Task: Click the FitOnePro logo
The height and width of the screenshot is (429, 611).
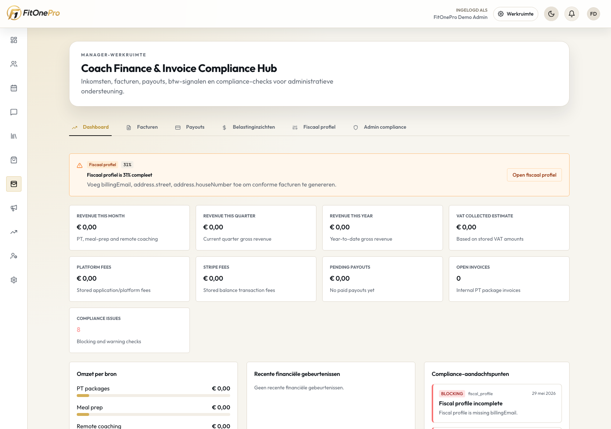Action: (33, 13)
